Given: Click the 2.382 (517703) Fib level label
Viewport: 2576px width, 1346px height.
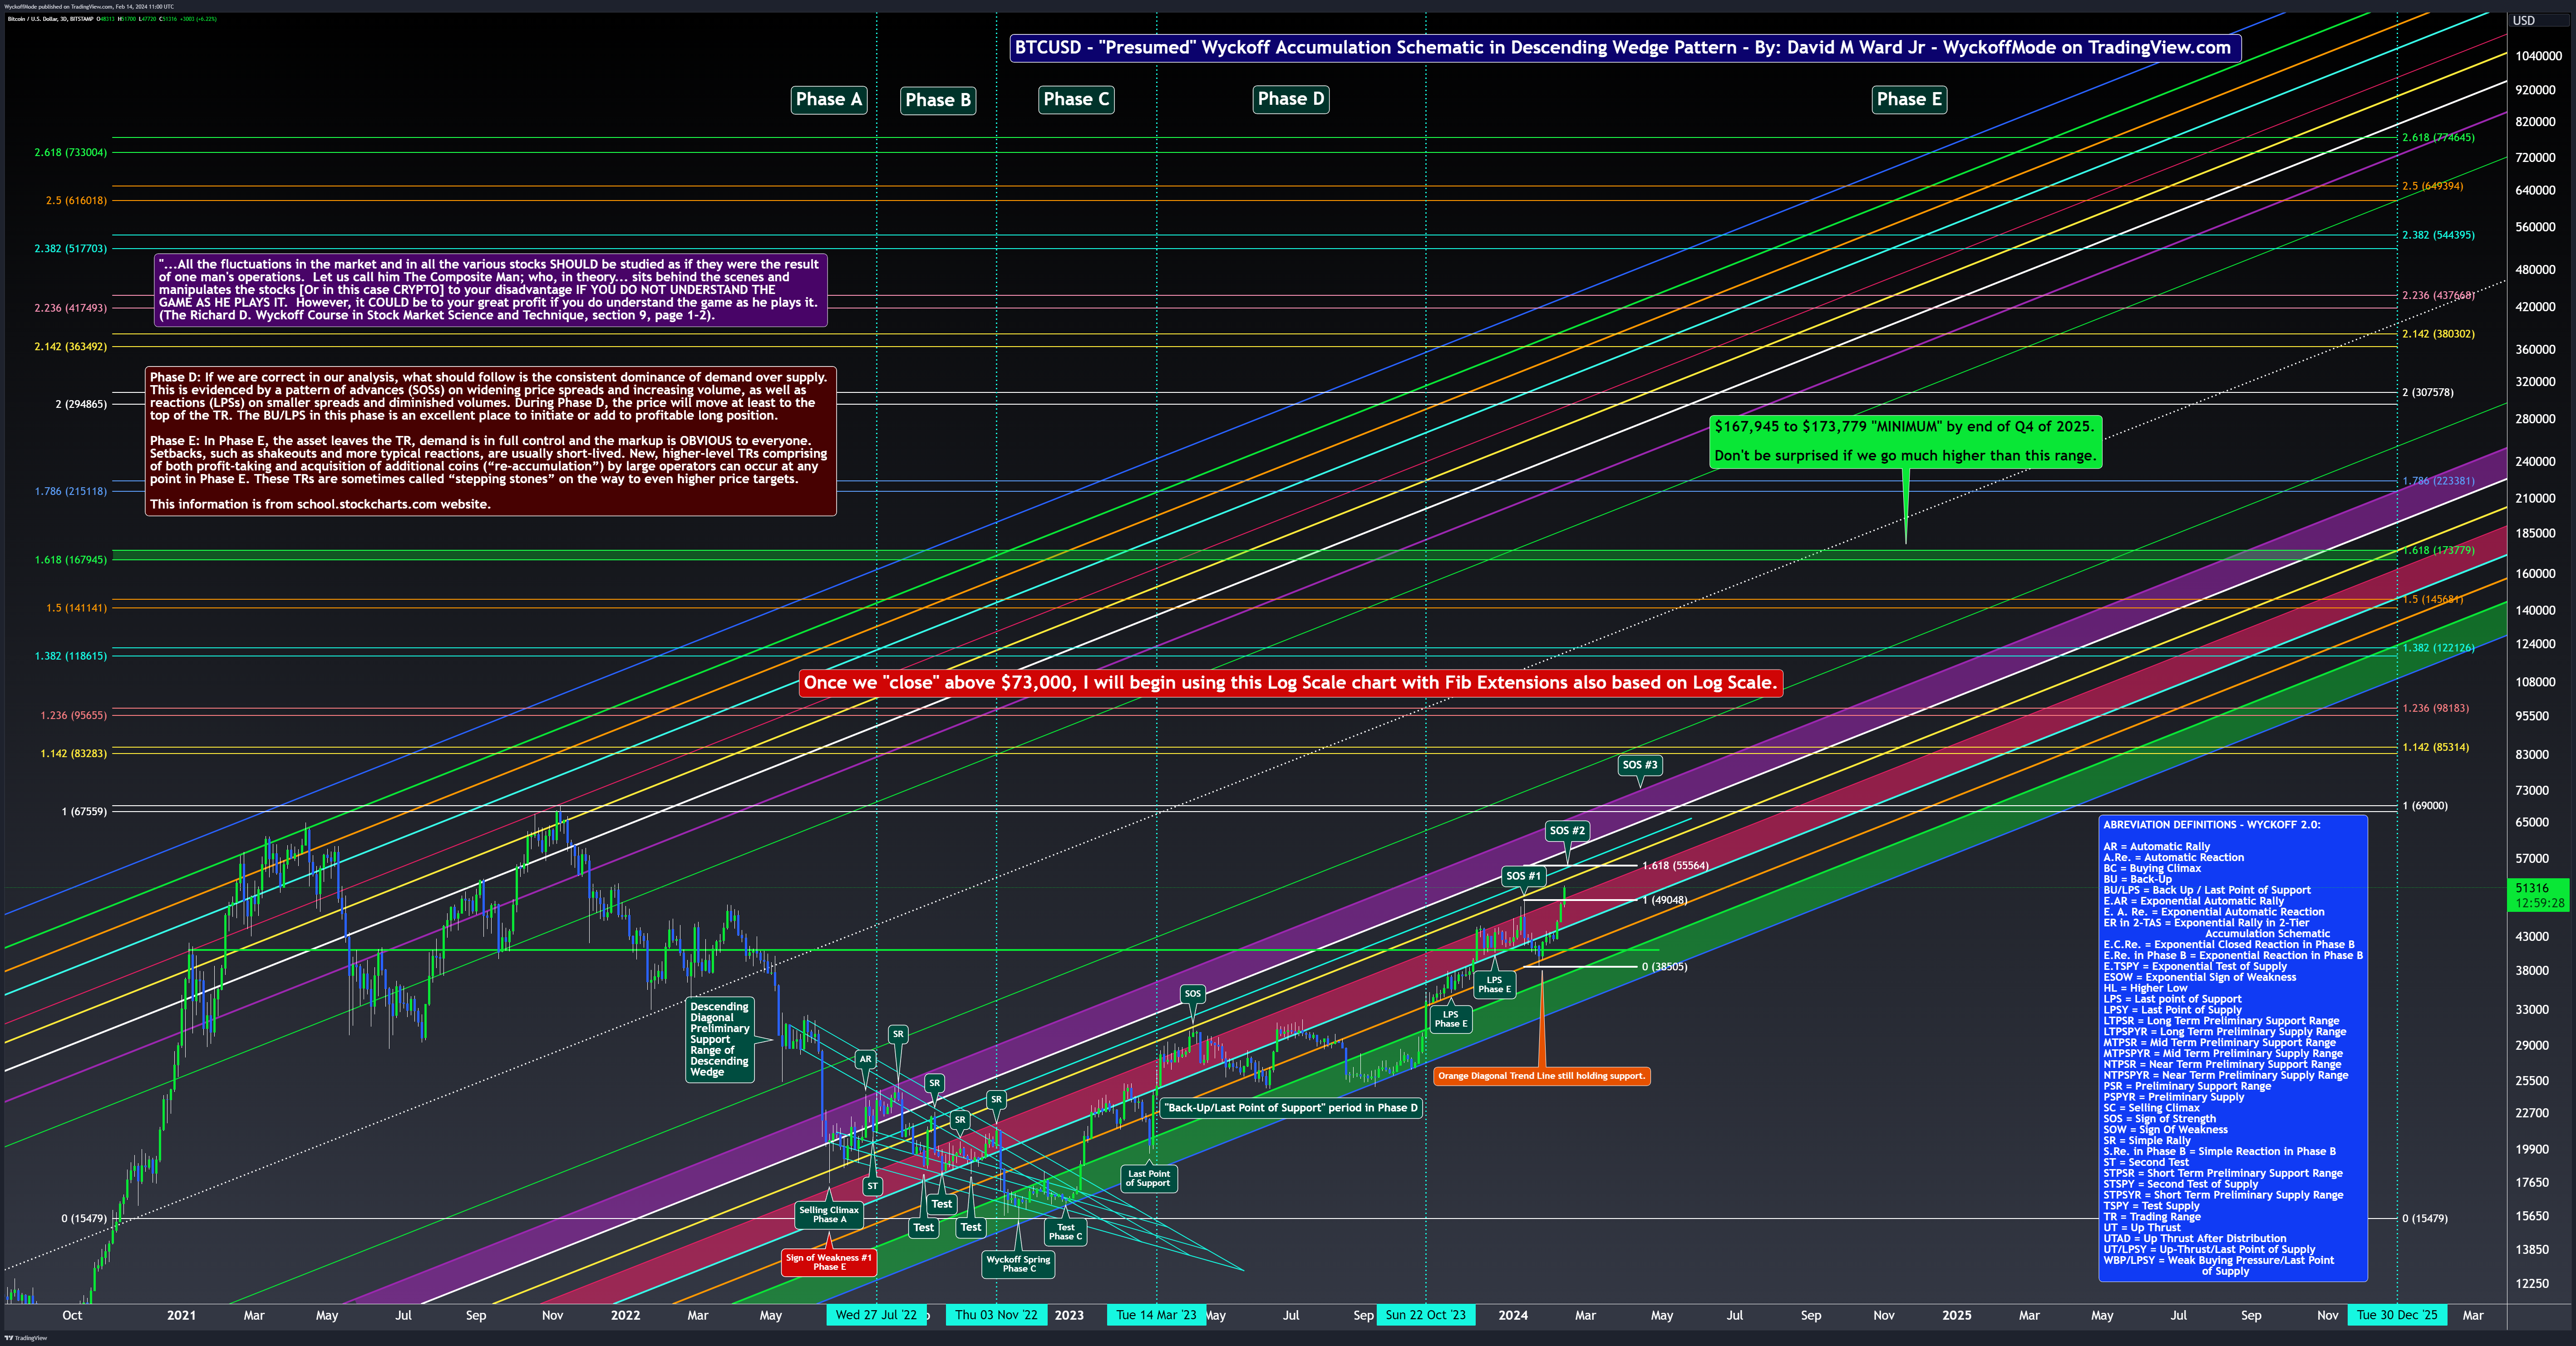Looking at the screenshot, I should 70,249.
